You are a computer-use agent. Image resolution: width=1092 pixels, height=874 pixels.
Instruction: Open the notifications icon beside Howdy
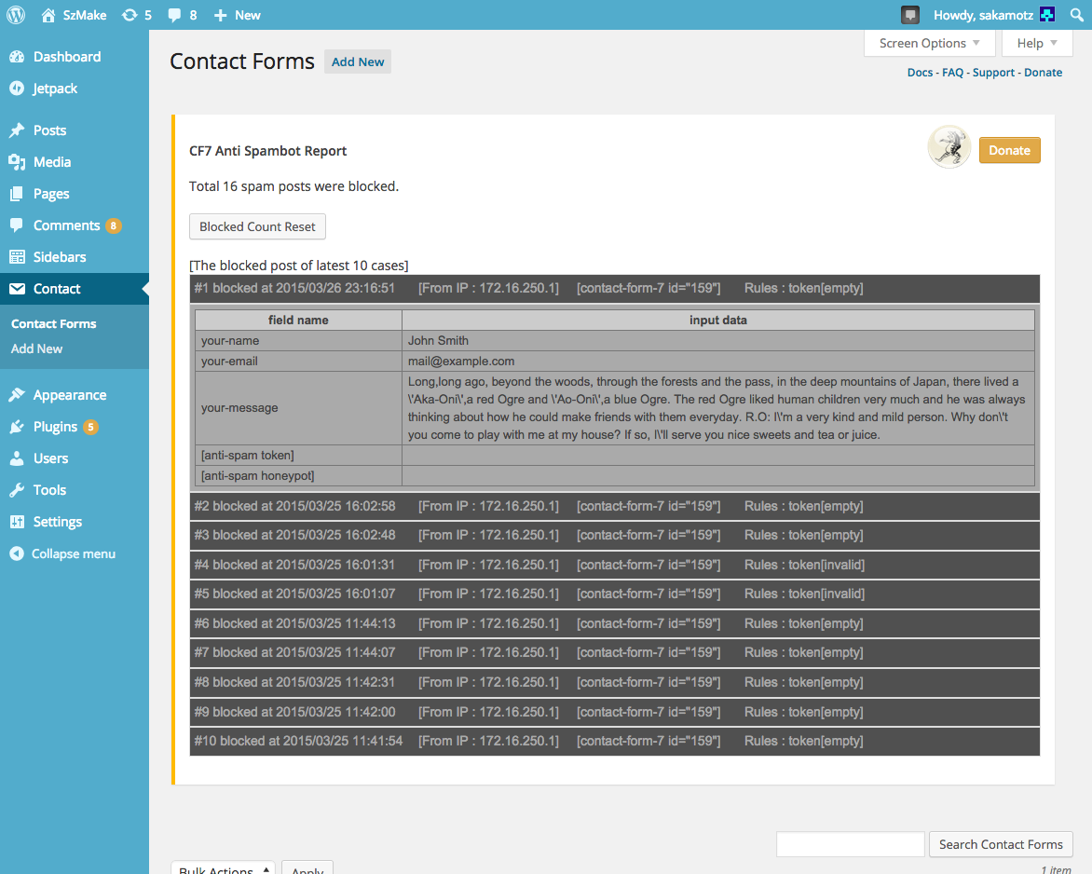coord(909,15)
